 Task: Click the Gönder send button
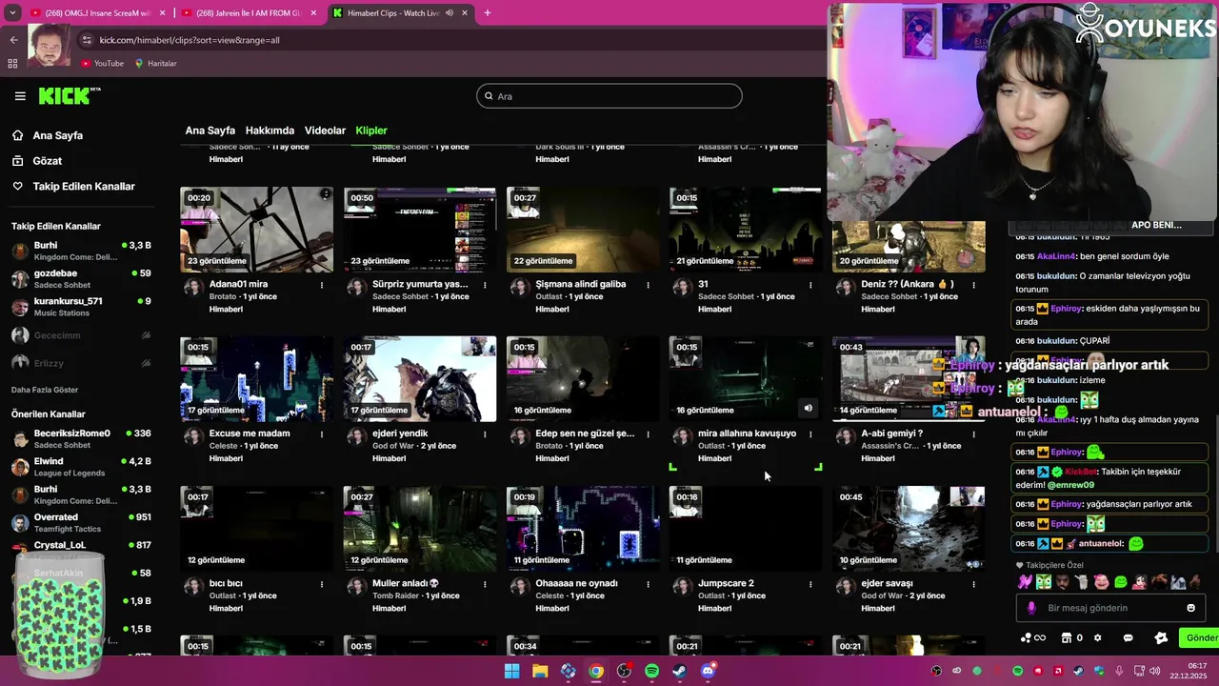point(1200,637)
